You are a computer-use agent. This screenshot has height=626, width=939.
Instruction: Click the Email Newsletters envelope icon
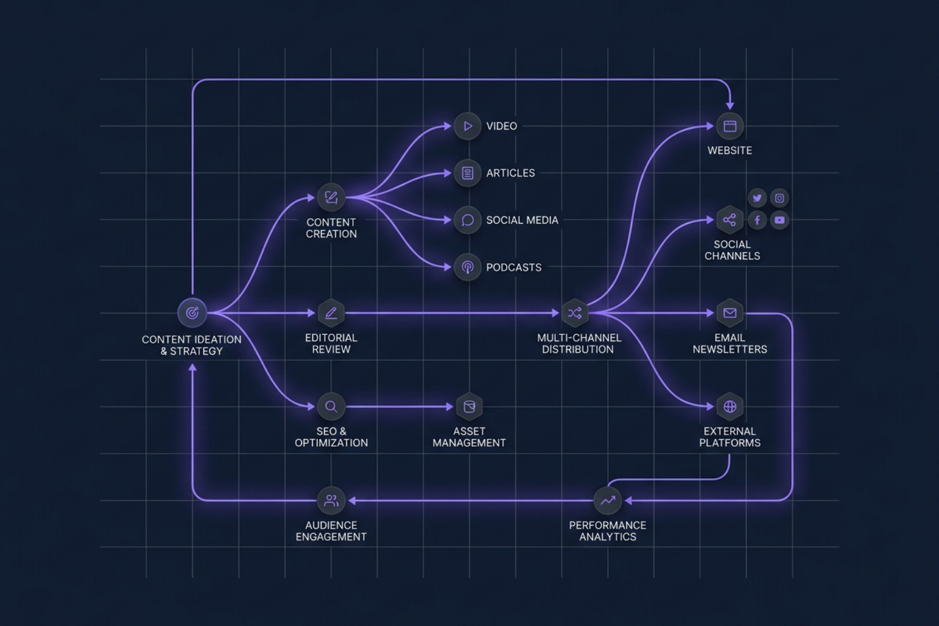pyautogui.click(x=730, y=312)
